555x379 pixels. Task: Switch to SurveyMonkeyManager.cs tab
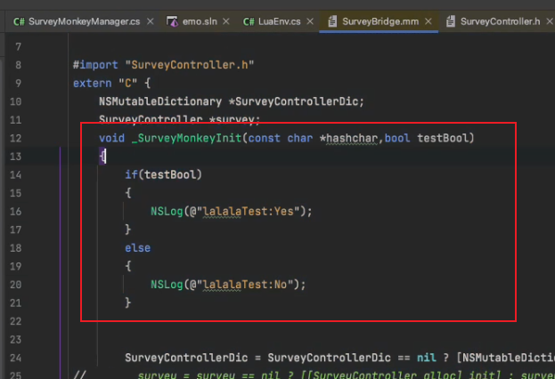point(84,21)
